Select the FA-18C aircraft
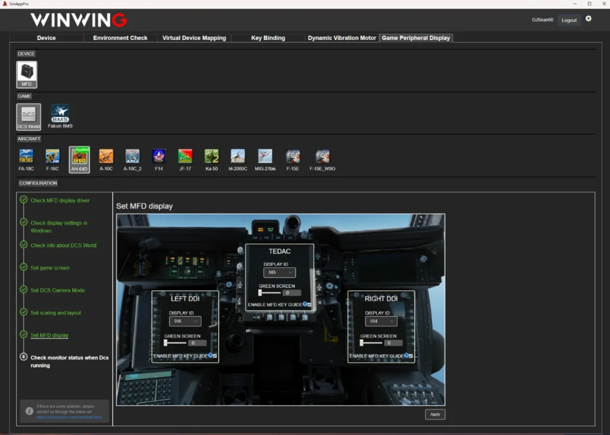The width and height of the screenshot is (610, 435). click(26, 159)
